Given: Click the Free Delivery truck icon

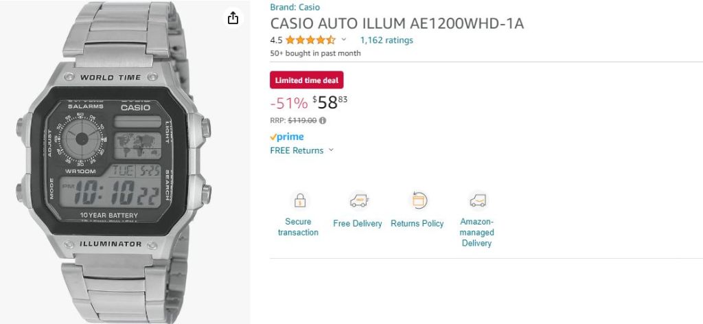Looking at the screenshot, I should [x=358, y=200].
